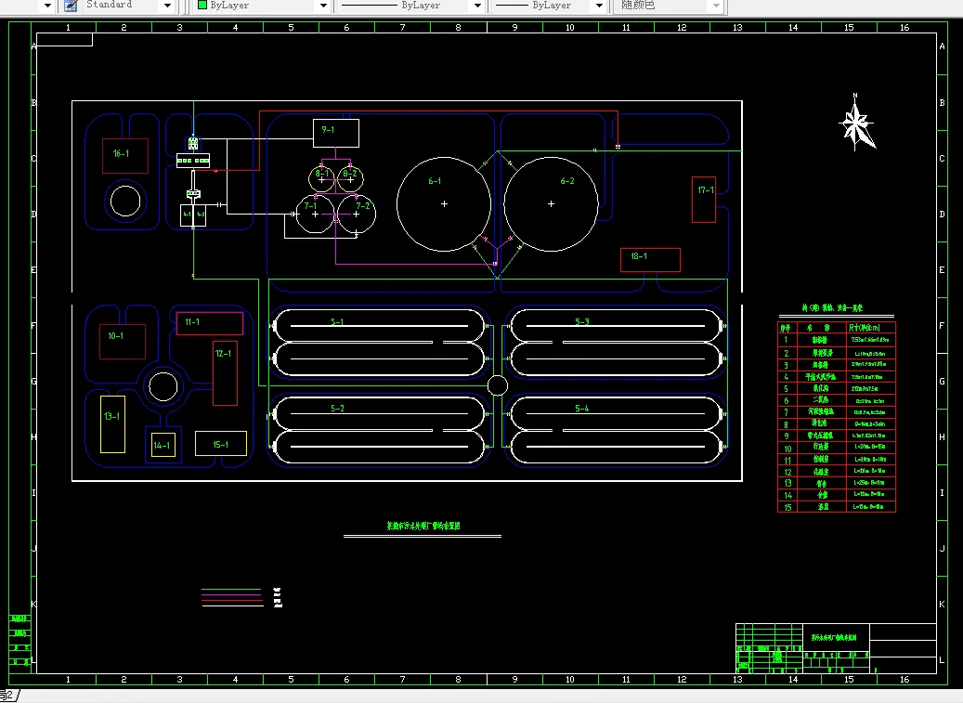This screenshot has height=703, width=963.
Task: Select the red building labeled 18-1
Action: click(650, 260)
